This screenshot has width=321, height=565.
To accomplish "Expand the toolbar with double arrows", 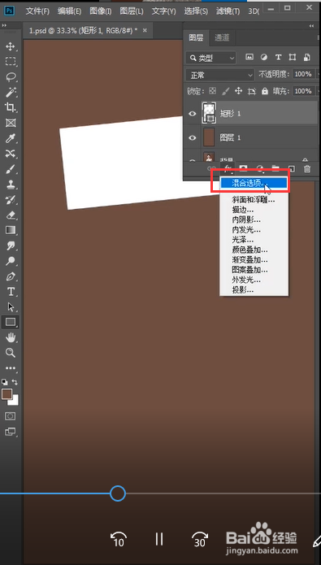I will coord(4,26).
